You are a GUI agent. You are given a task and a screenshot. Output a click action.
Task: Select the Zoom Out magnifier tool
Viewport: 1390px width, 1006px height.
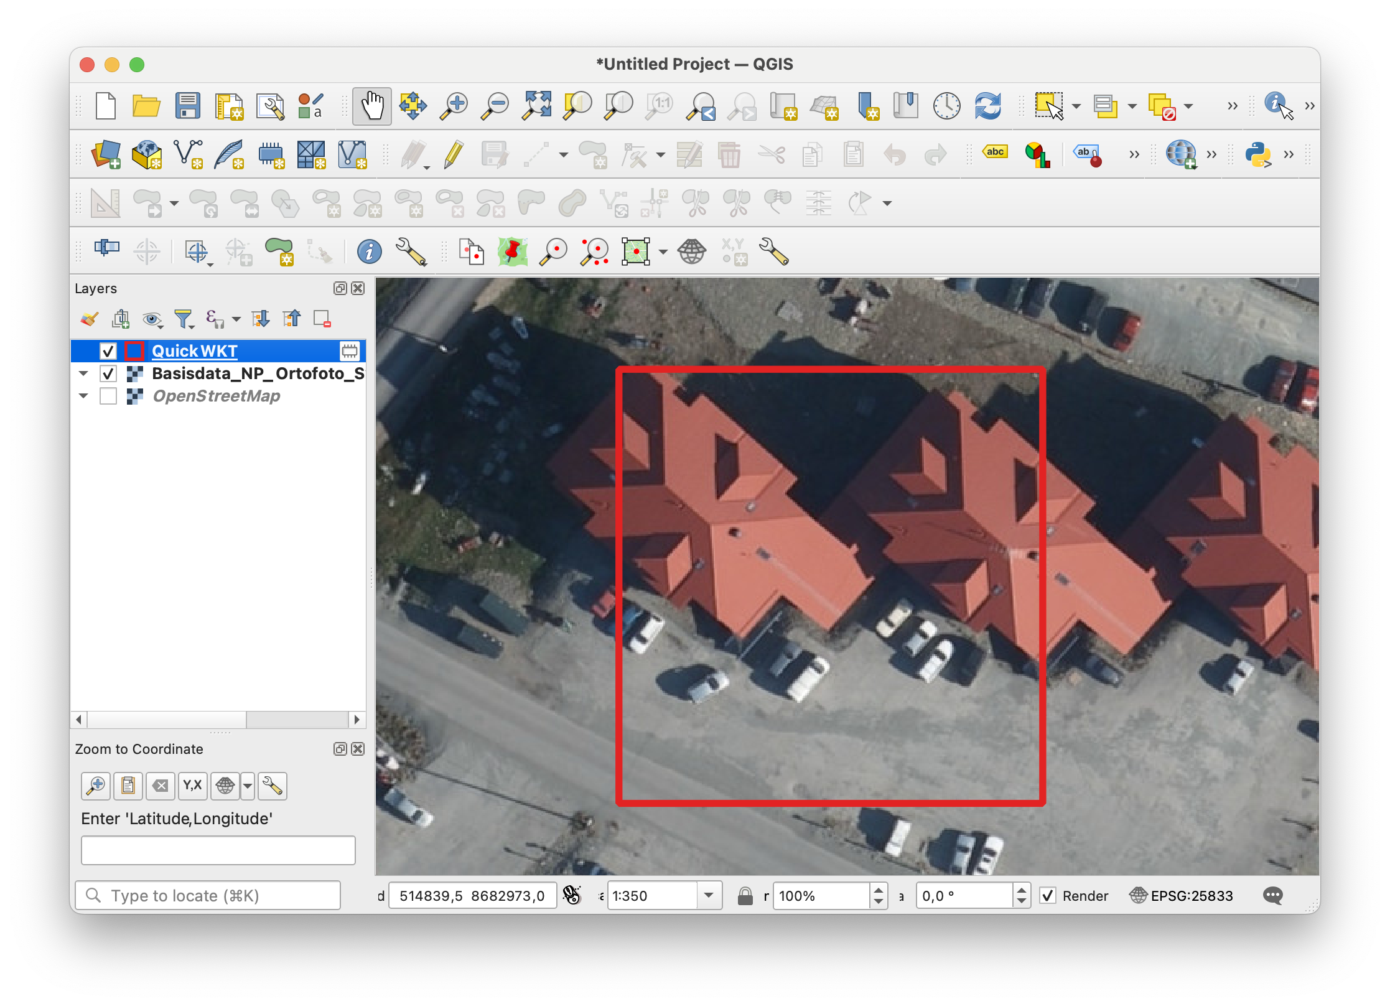[x=495, y=106]
